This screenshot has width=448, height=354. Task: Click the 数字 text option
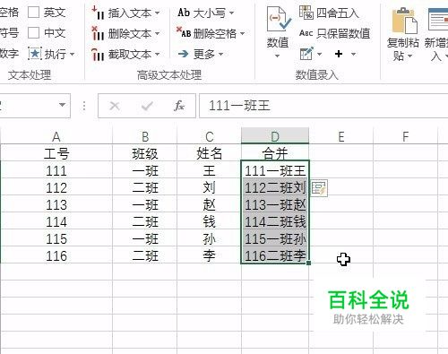(x=9, y=54)
